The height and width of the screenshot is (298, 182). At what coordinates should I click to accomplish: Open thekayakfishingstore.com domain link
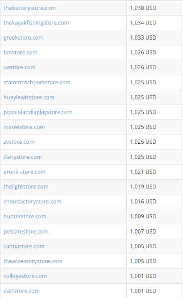pos(36,23)
